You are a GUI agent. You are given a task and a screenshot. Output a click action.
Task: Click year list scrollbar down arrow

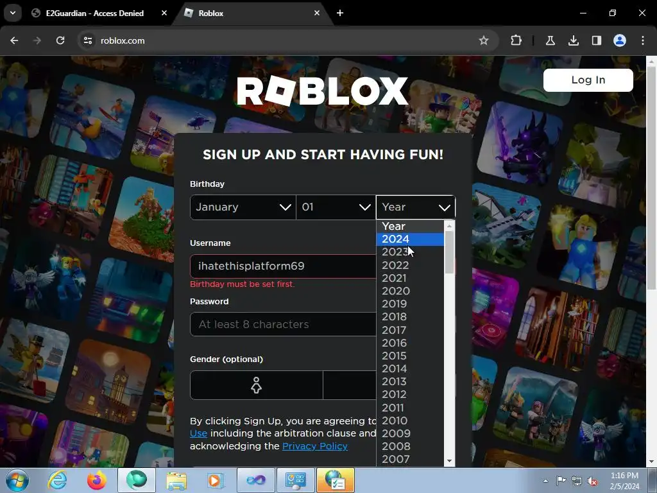(x=449, y=461)
